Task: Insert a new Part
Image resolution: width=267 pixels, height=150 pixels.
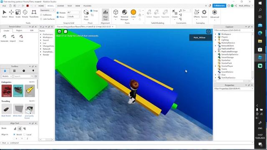Action: pyautogui.click(x=116, y=14)
